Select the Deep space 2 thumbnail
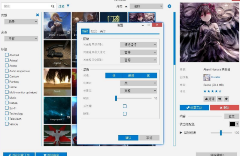This screenshot has width=240, height=156. click(x=57, y=110)
